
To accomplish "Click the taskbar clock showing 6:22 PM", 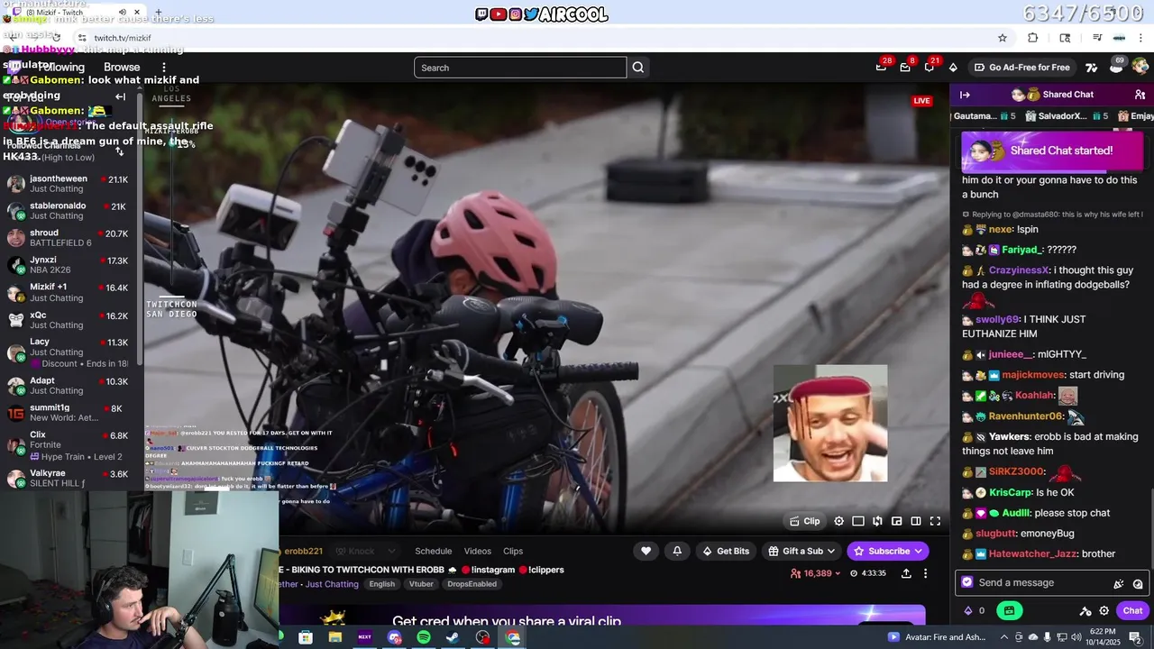I will click(1103, 637).
